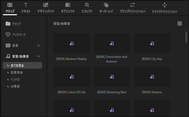The image size is (189, 117).
Task: Select the オブジェクト tab icon
Action: 68,5
